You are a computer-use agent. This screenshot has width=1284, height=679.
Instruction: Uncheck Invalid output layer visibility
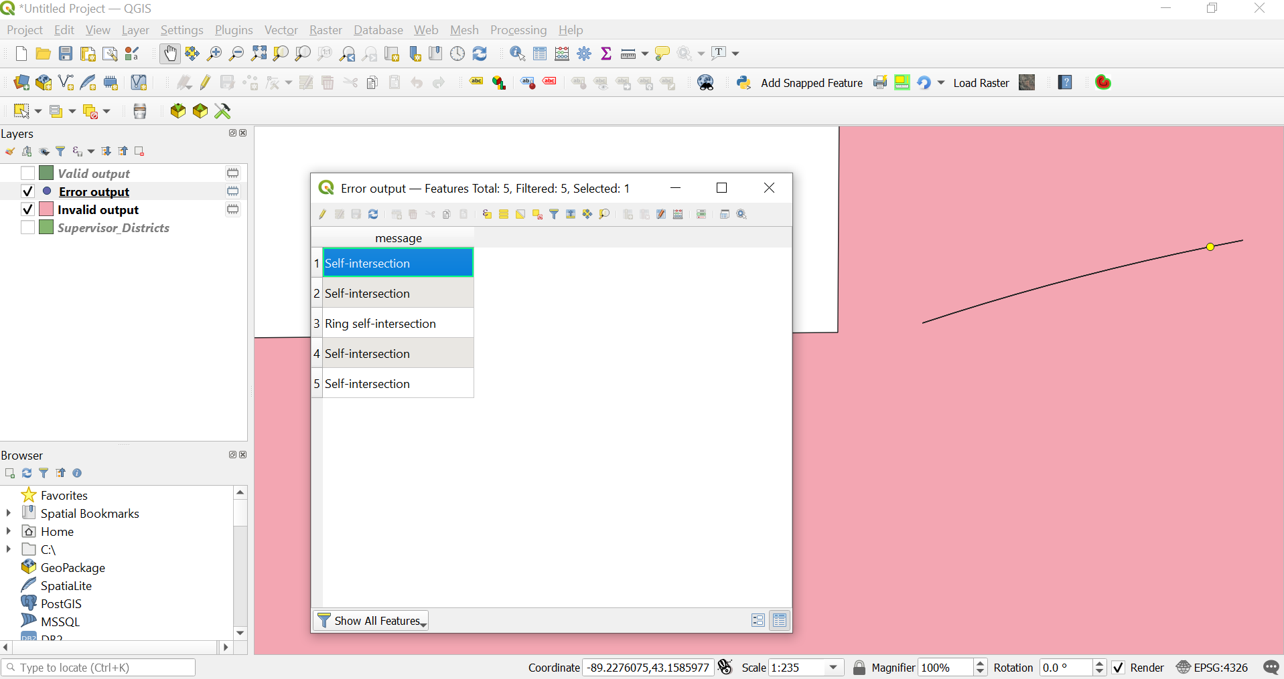click(x=27, y=209)
